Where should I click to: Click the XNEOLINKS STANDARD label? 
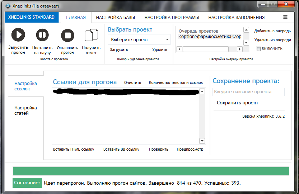tap(32, 17)
